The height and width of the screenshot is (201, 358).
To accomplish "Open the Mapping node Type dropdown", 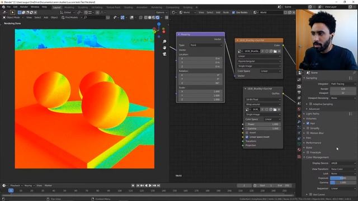I will (206, 45).
